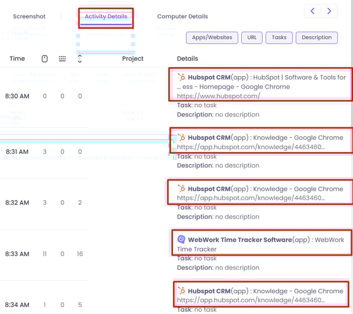The width and height of the screenshot is (353, 314).
Task: Click the scroll count 2 at 8:32 AM
Action: click(80, 203)
